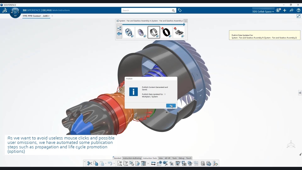This screenshot has height=170, width=302.
Task: Click the notepad with pencil icon
Action: (x=178, y=164)
